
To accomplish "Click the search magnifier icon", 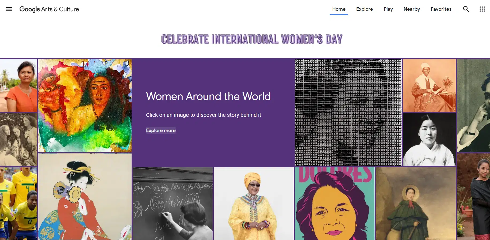I will point(466,9).
